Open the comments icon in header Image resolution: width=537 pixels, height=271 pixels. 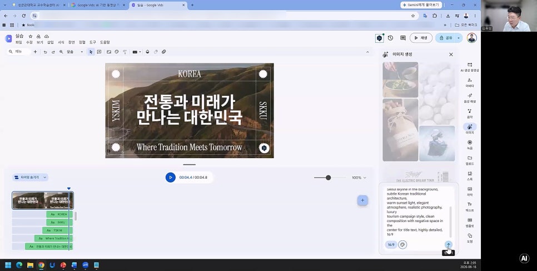tap(402, 38)
